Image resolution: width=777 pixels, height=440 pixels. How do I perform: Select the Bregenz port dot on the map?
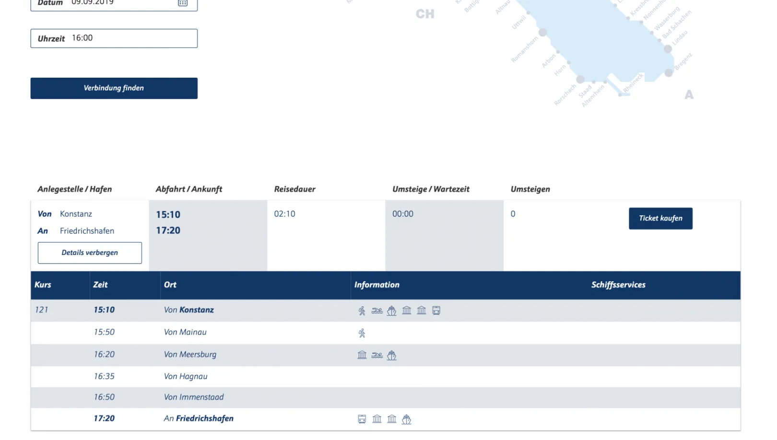[x=669, y=73]
